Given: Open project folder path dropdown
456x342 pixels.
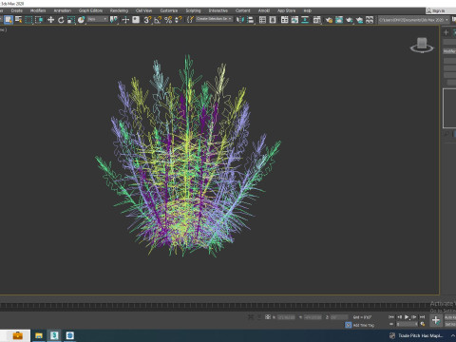Looking at the screenshot, I should pyautogui.click(x=414, y=20).
